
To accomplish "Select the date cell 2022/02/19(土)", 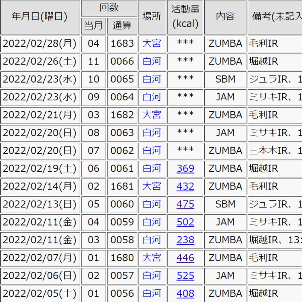I will pos(40,169).
